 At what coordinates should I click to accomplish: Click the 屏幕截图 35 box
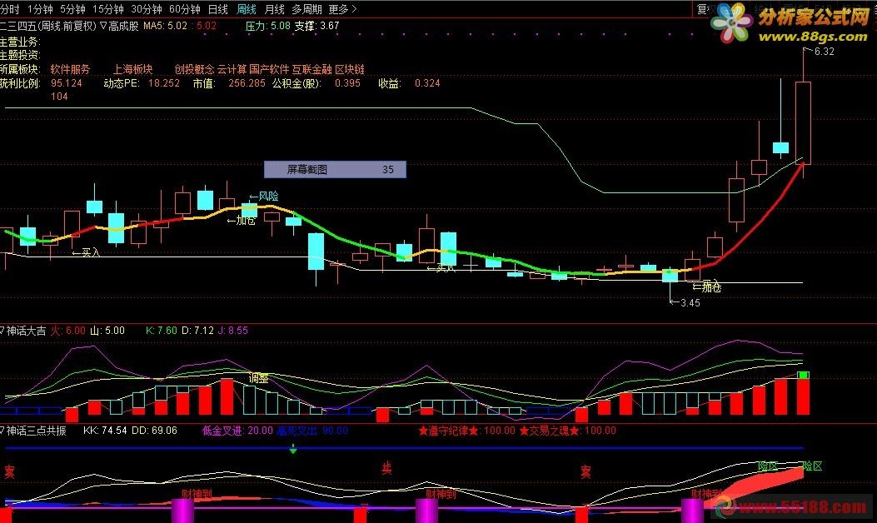335,170
